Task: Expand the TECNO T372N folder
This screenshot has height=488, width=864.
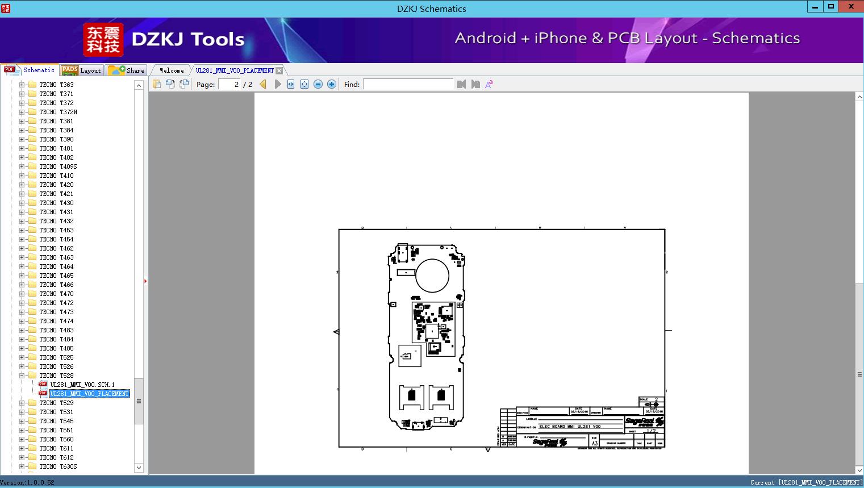Action: 22,112
